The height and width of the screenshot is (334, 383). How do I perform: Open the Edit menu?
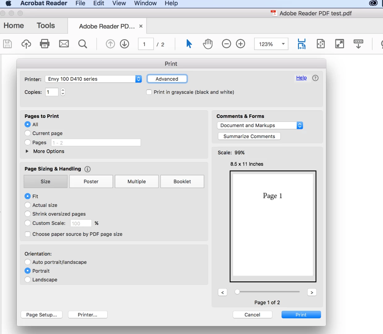click(x=99, y=3)
